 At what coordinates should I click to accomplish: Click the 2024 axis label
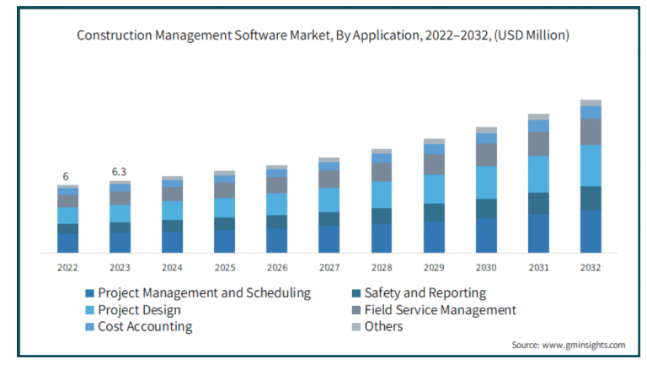tap(172, 267)
